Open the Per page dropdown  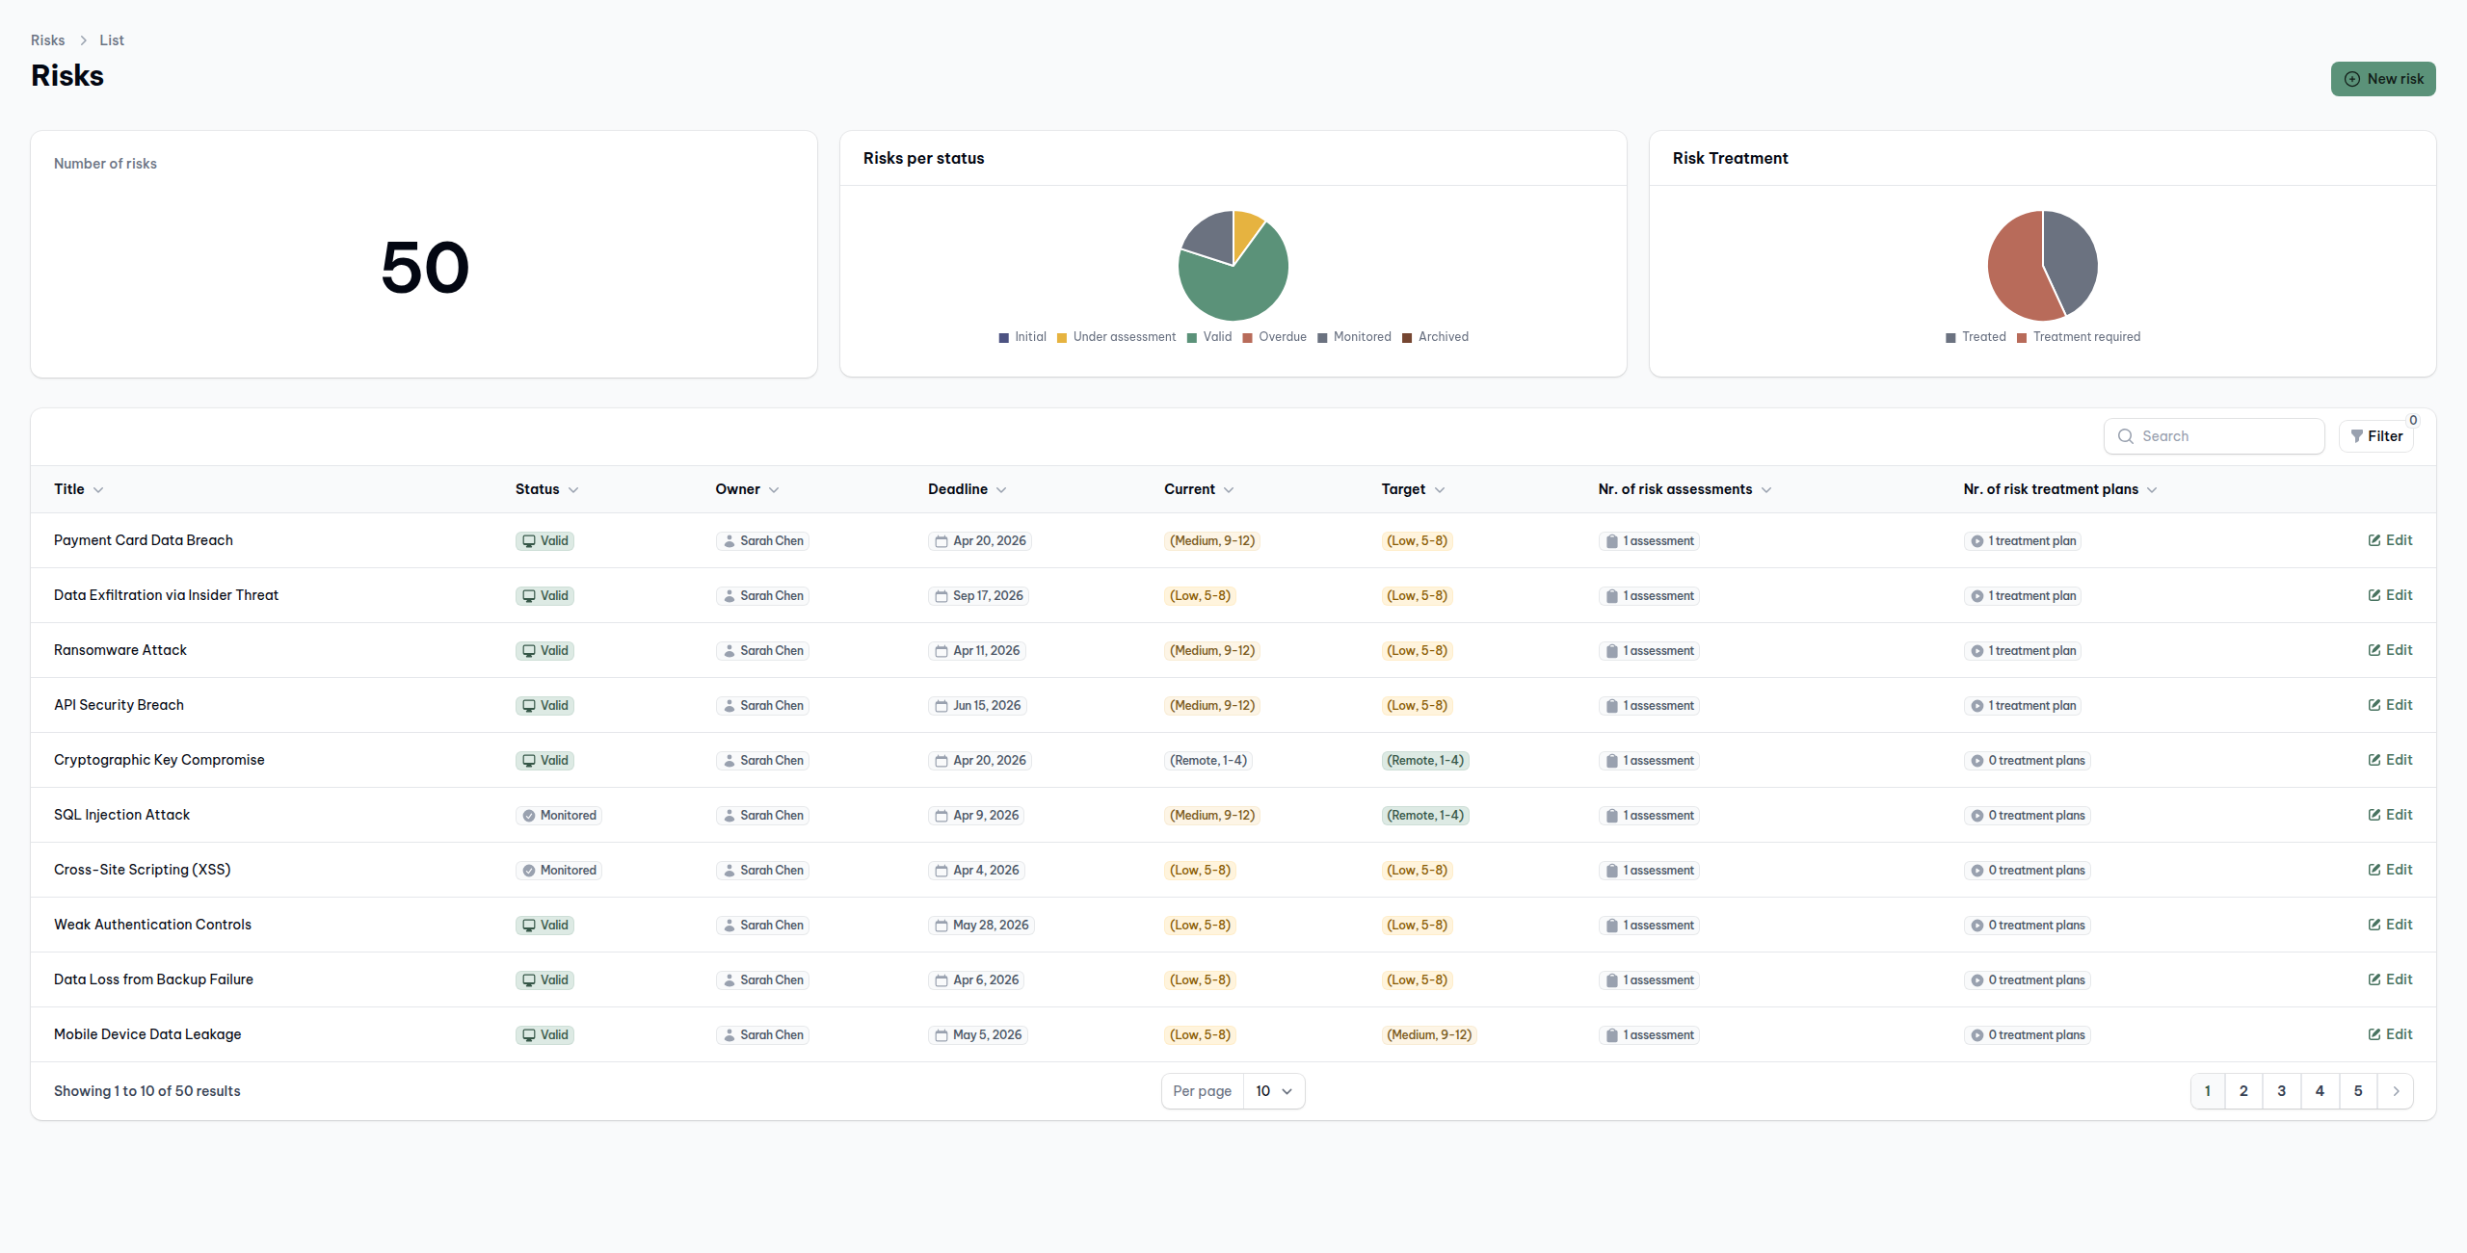coord(1273,1091)
